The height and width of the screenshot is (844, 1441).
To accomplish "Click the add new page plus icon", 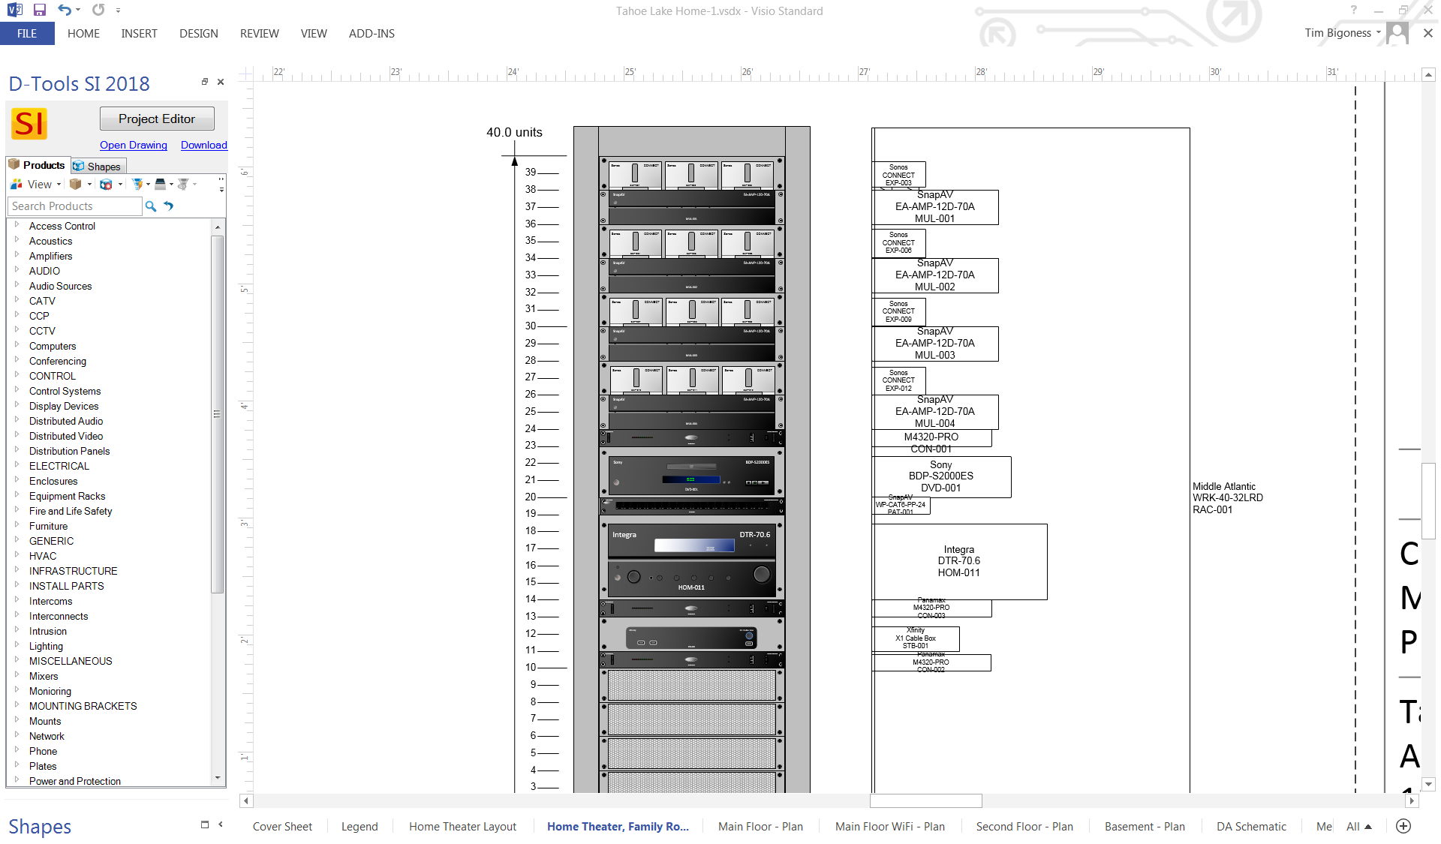I will point(1403,826).
